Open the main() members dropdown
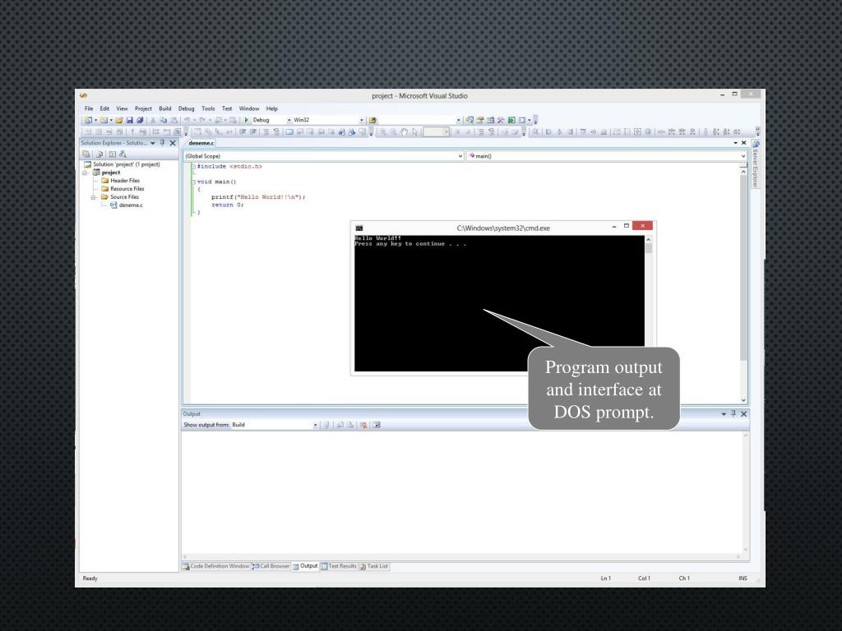Image resolution: width=842 pixels, height=631 pixels. (x=743, y=156)
